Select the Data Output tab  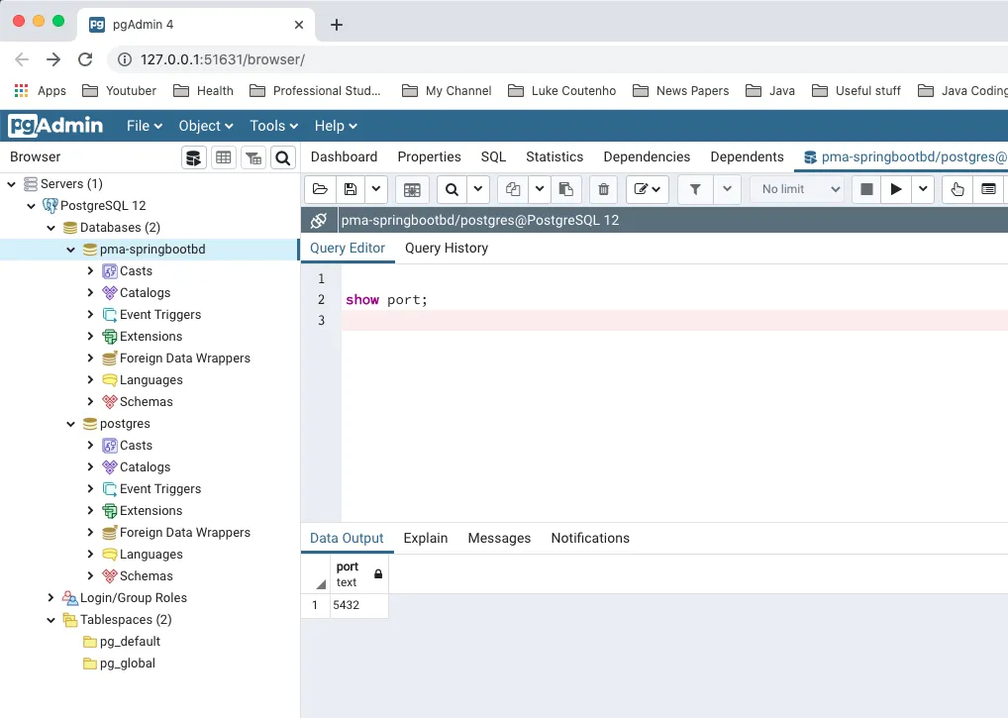(347, 538)
